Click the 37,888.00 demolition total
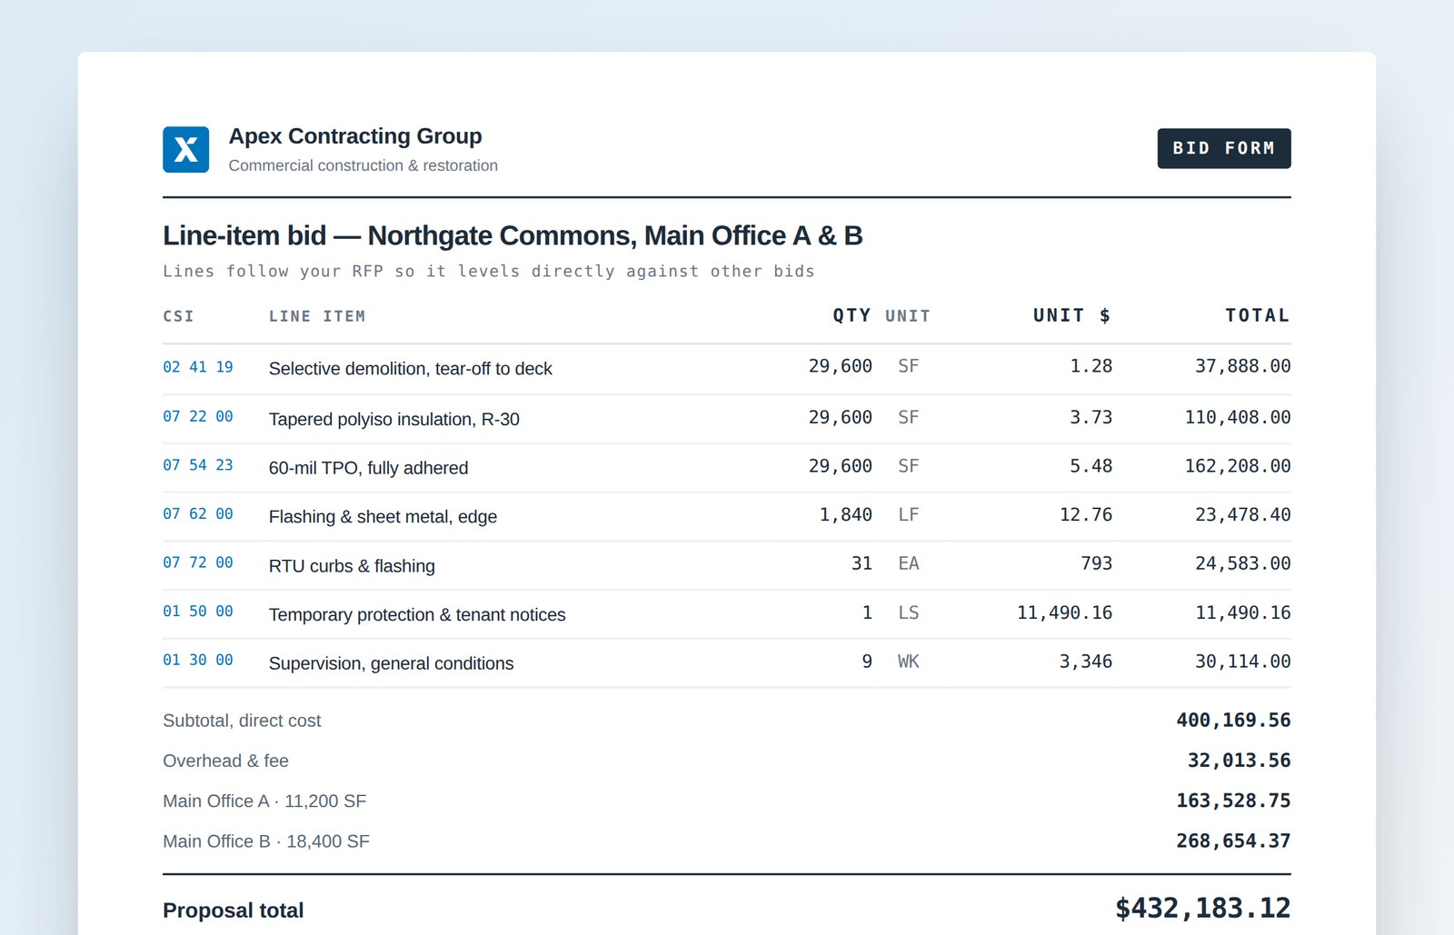This screenshot has width=1454, height=935. click(1242, 366)
